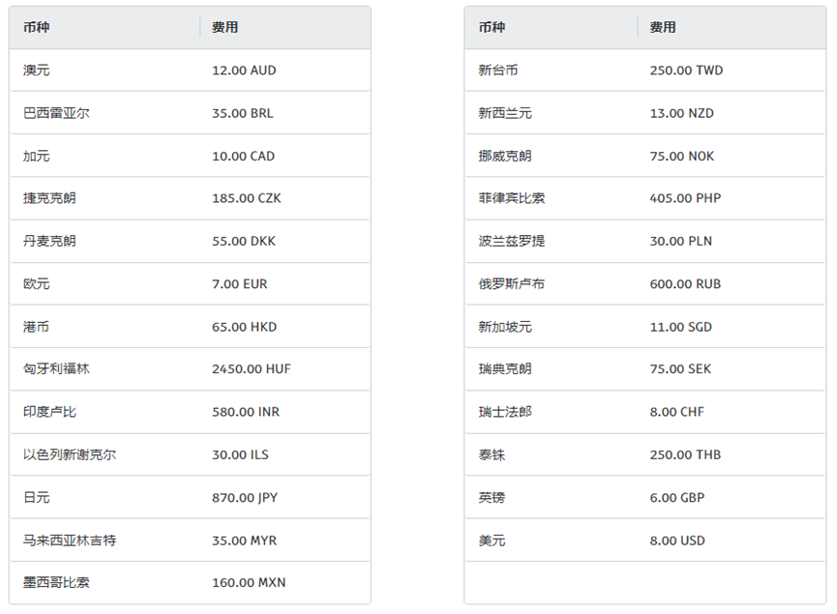Select the 美元 currency cell
Viewport: 837px width, 614px height.
(x=492, y=541)
